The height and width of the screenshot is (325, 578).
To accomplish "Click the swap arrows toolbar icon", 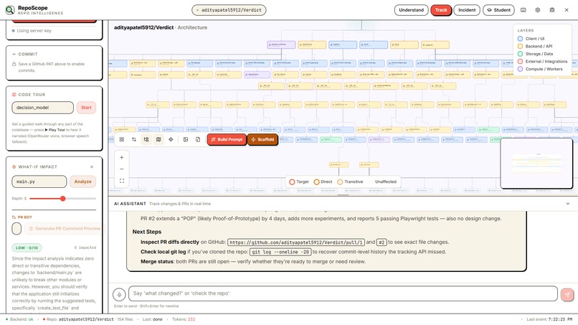I will pos(134,139).
